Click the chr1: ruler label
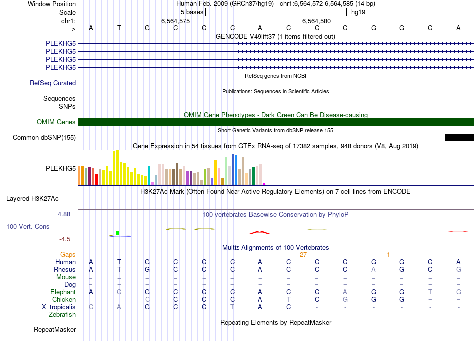Viewport: 474px width, 341px height. click(x=68, y=21)
